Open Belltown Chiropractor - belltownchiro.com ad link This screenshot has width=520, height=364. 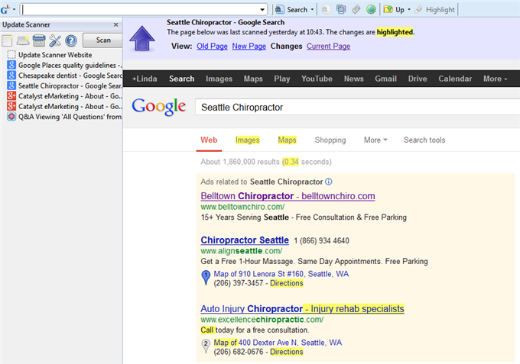(288, 196)
